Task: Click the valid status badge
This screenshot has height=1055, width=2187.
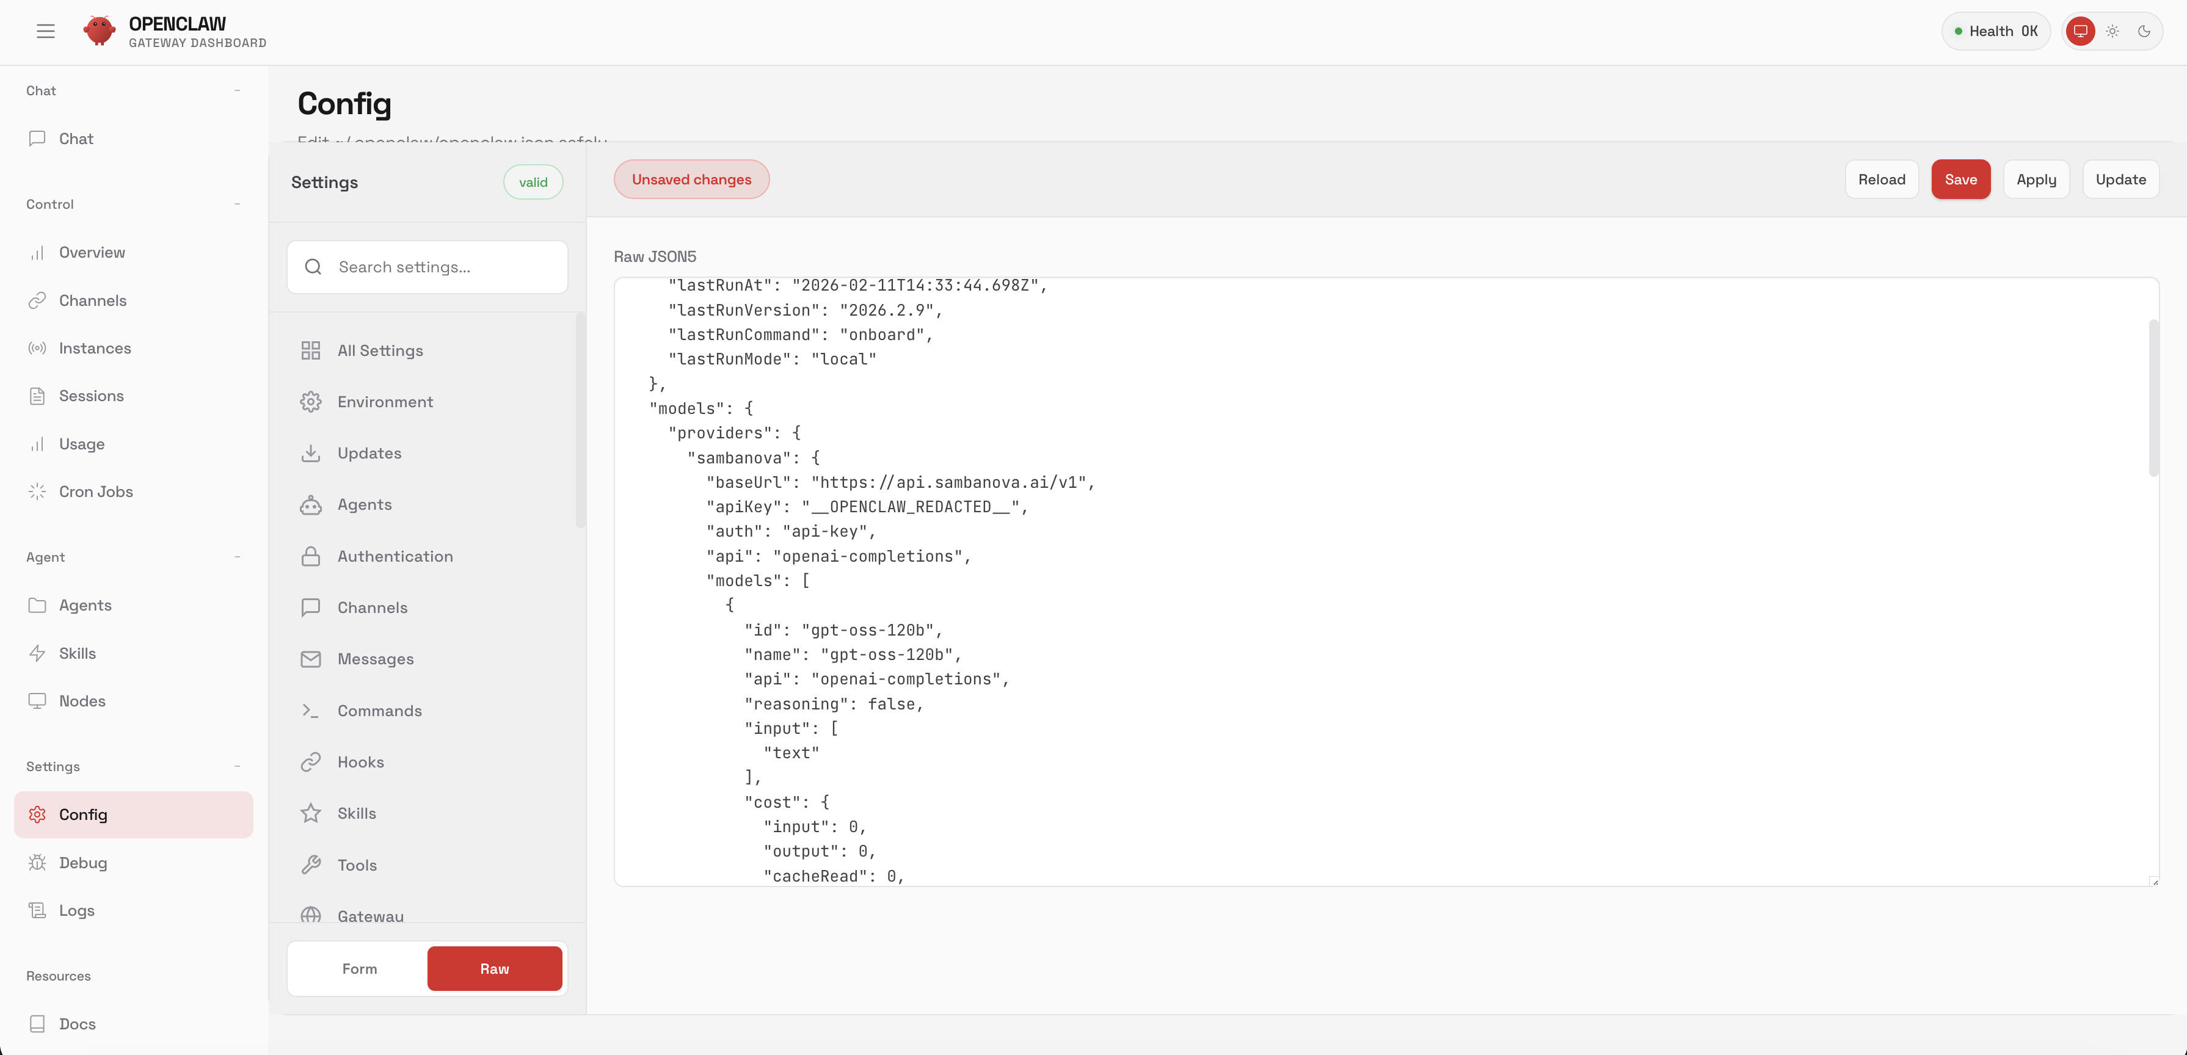Action: click(x=533, y=183)
